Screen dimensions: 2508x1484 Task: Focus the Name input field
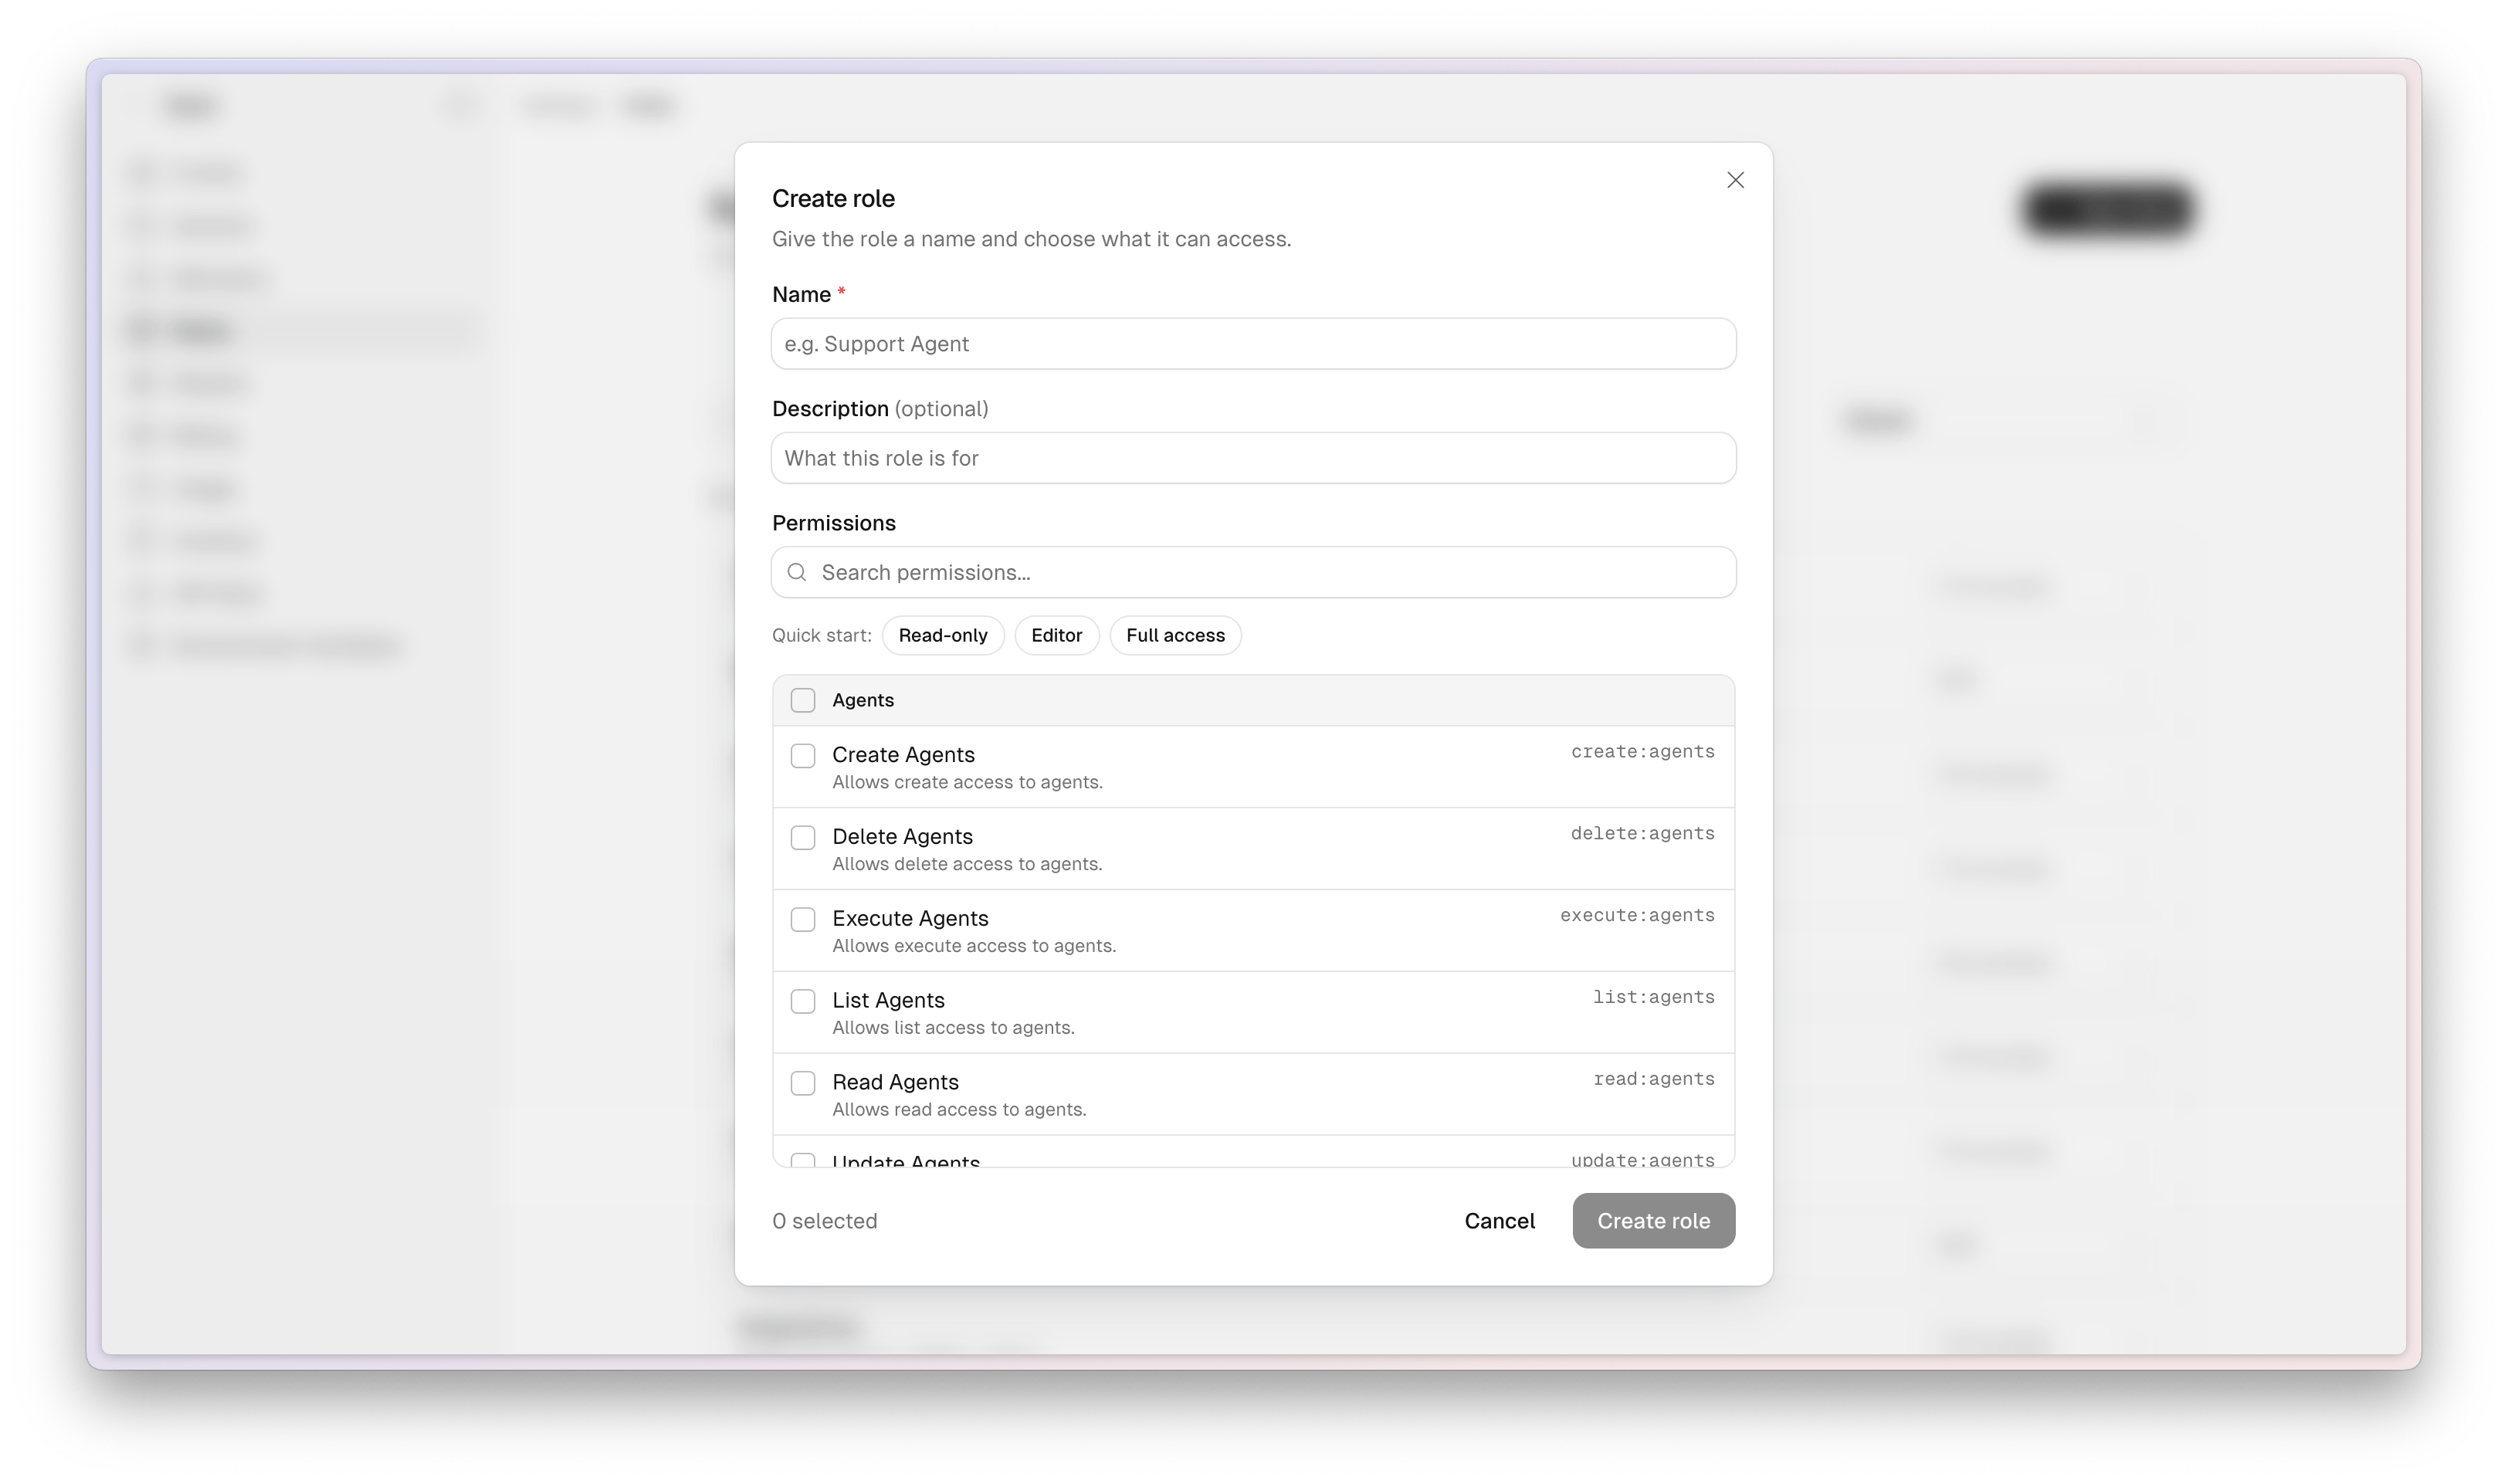1253,344
